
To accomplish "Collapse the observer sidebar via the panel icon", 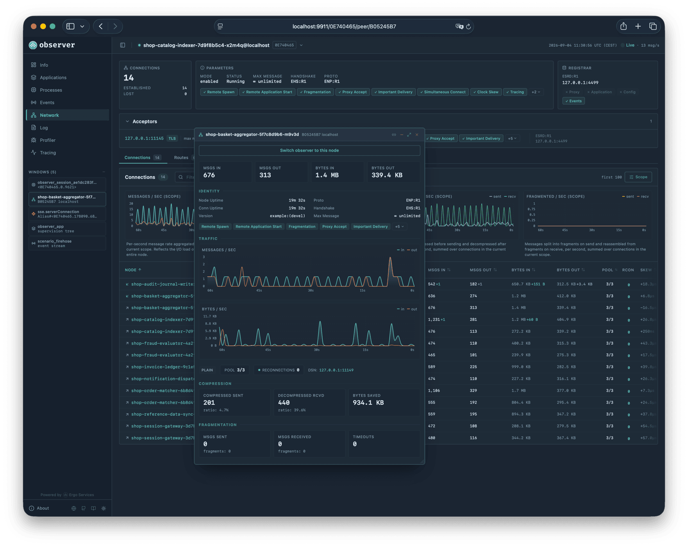I will click(x=123, y=45).
